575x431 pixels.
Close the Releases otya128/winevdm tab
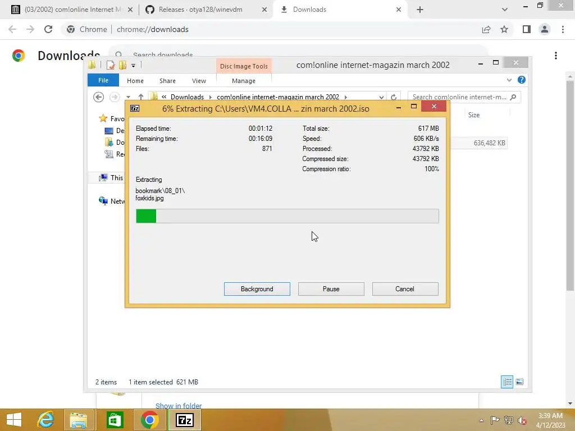click(264, 10)
